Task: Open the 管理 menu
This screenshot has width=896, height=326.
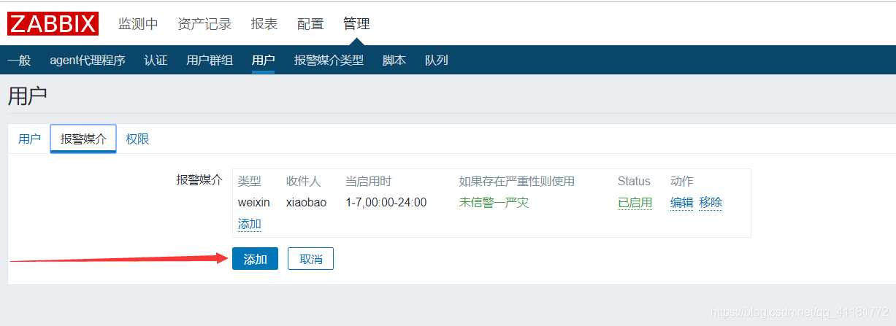Action: click(x=356, y=24)
